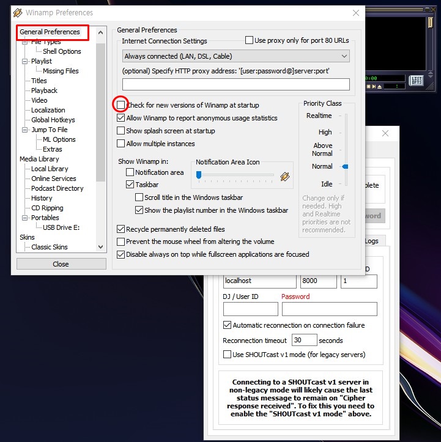Click the preferences tree scrollbar thumb

[101, 112]
